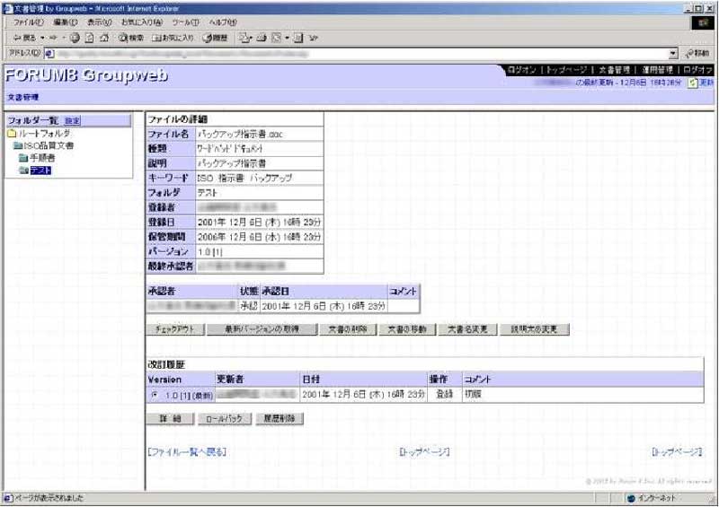
Task: Click the status bar page icon
Action: point(8,498)
